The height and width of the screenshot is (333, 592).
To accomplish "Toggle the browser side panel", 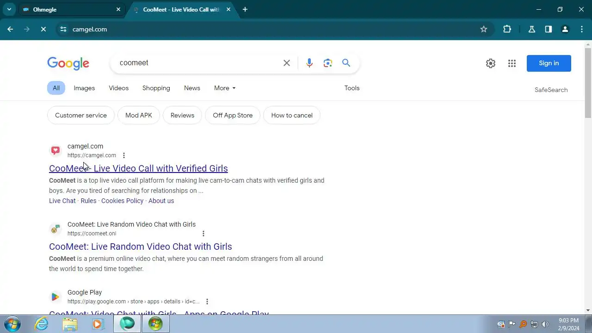I will tap(549, 29).
